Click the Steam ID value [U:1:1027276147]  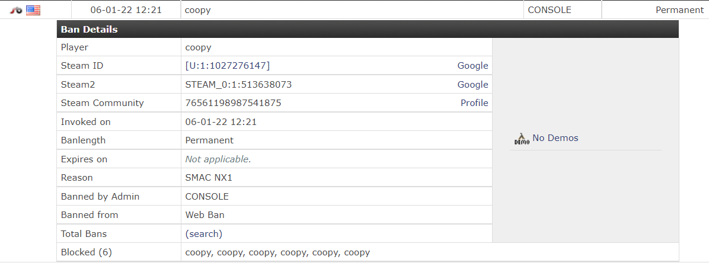click(x=228, y=66)
